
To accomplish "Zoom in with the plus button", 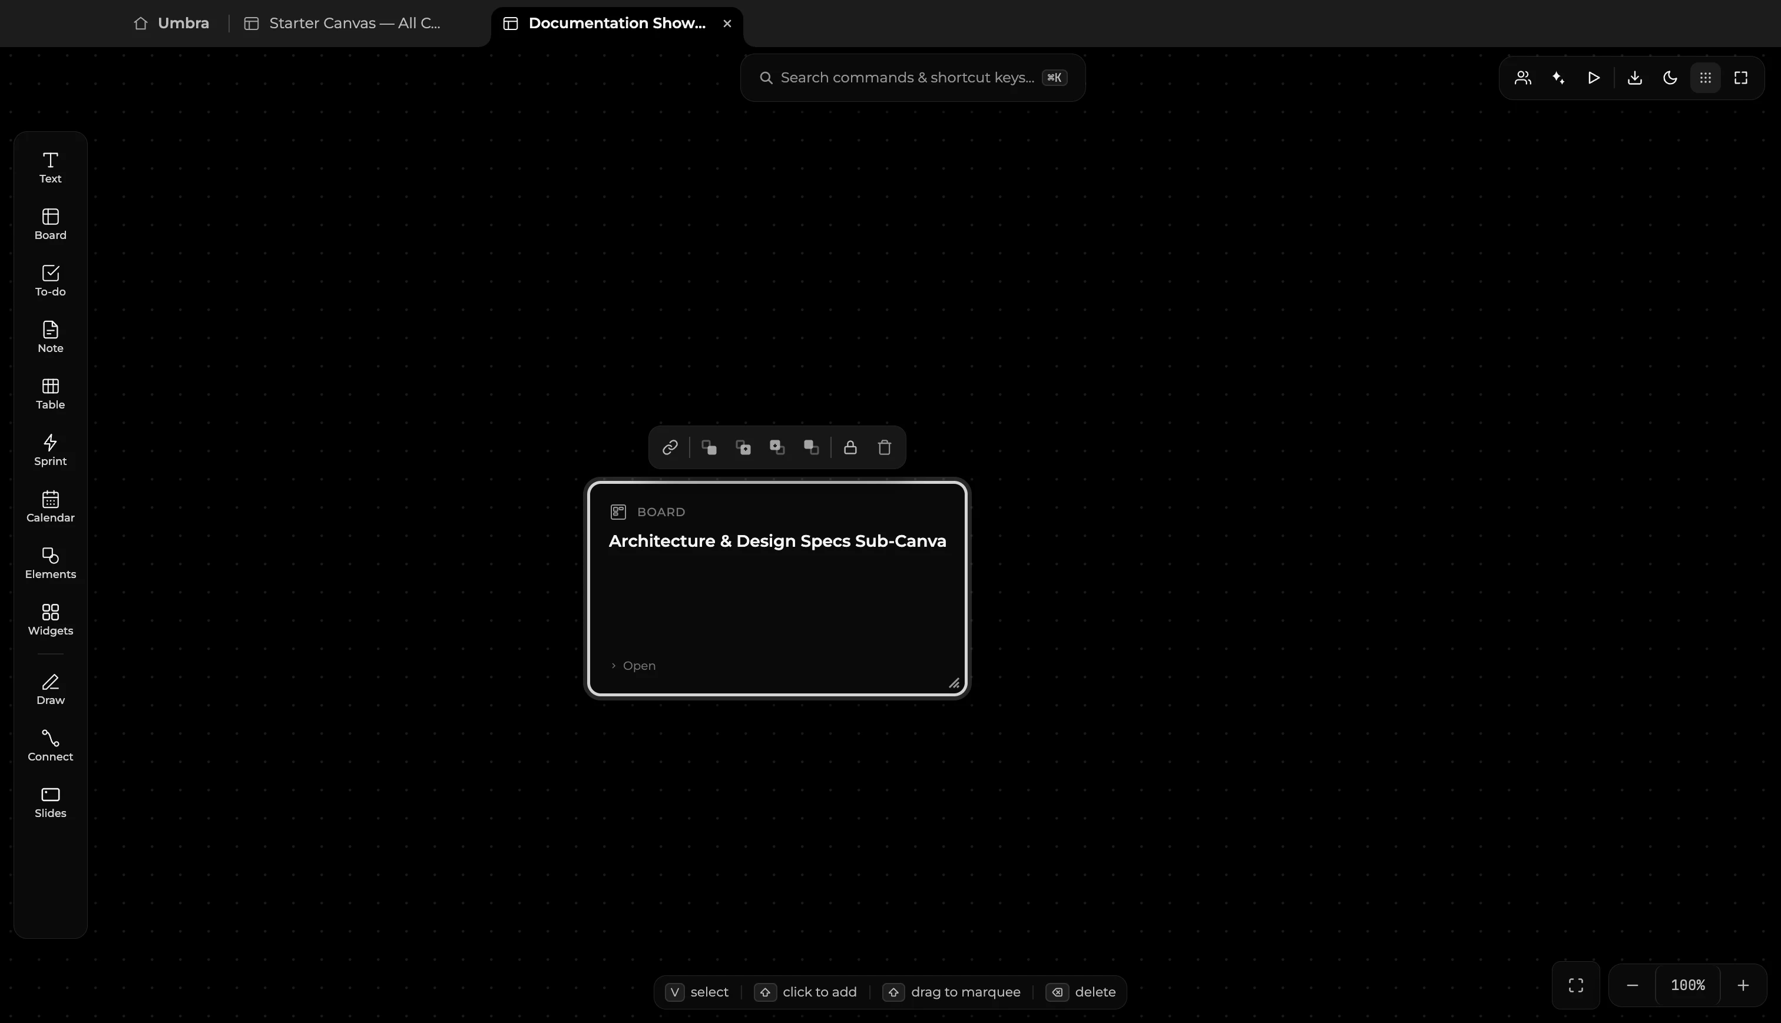I will (x=1743, y=986).
